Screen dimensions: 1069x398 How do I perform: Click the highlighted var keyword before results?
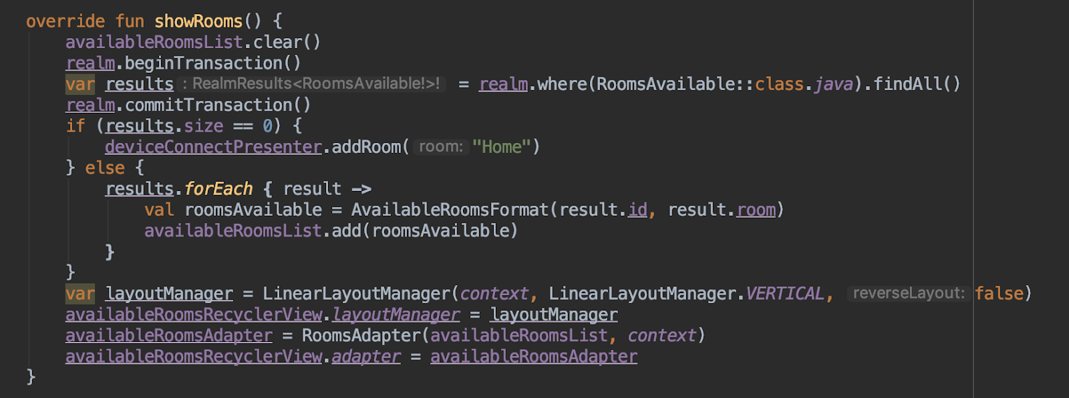[x=80, y=84]
